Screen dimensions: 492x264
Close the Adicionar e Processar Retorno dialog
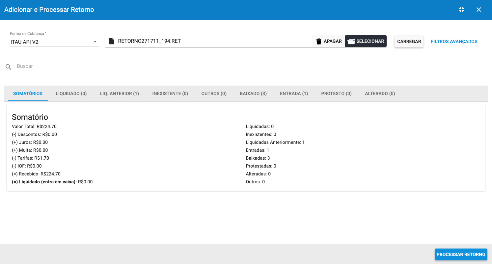point(479,10)
